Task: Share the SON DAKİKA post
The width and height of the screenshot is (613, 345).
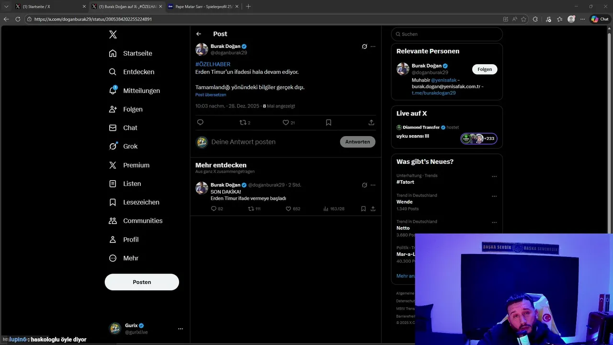Action: [373, 209]
